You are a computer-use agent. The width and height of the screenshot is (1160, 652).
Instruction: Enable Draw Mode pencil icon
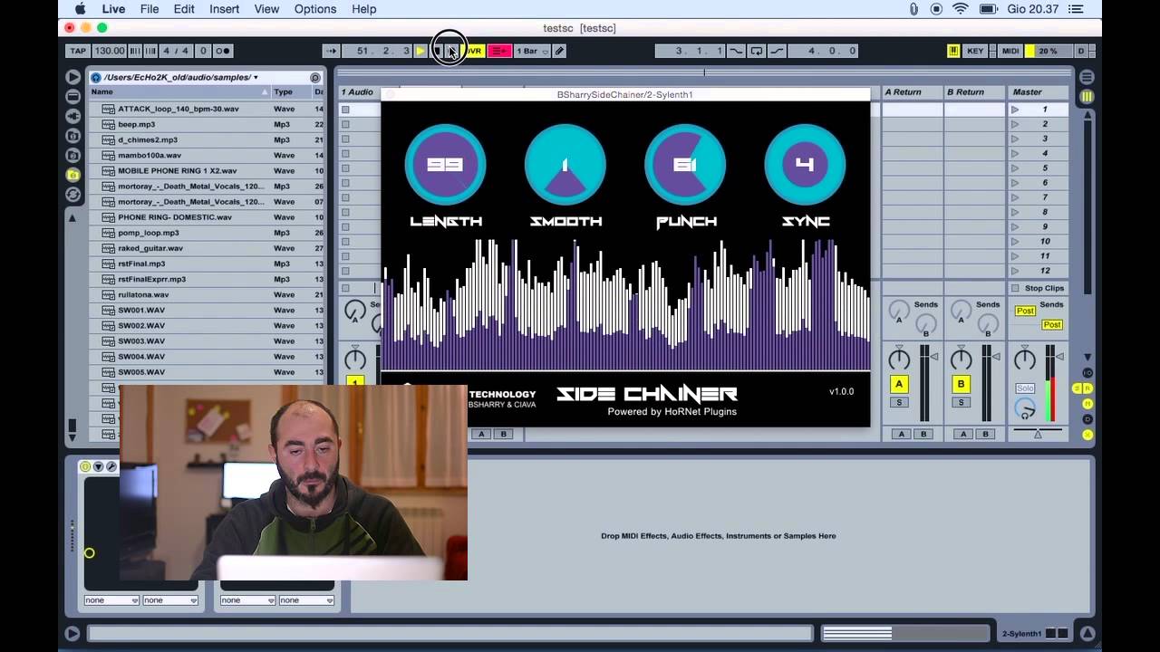(x=560, y=51)
